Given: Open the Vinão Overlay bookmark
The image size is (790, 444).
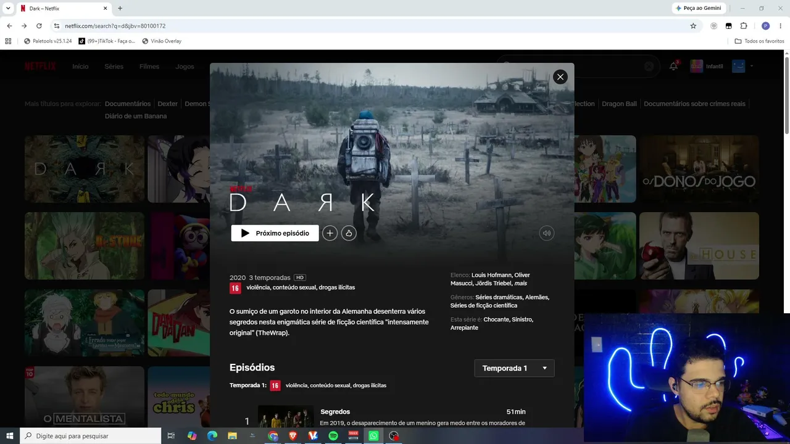Looking at the screenshot, I should tap(162, 41).
